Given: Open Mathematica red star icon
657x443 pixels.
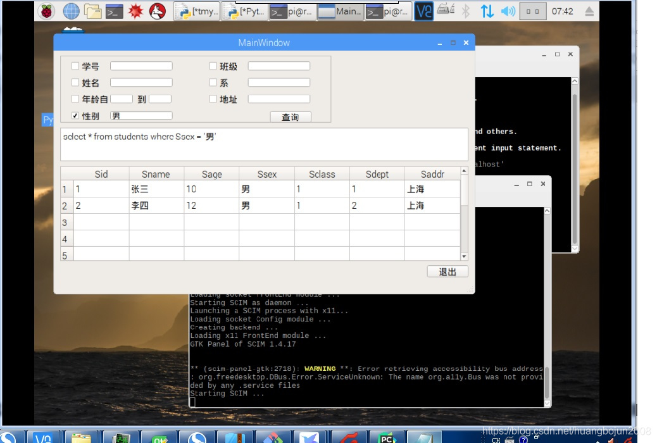Looking at the screenshot, I should (135, 11).
